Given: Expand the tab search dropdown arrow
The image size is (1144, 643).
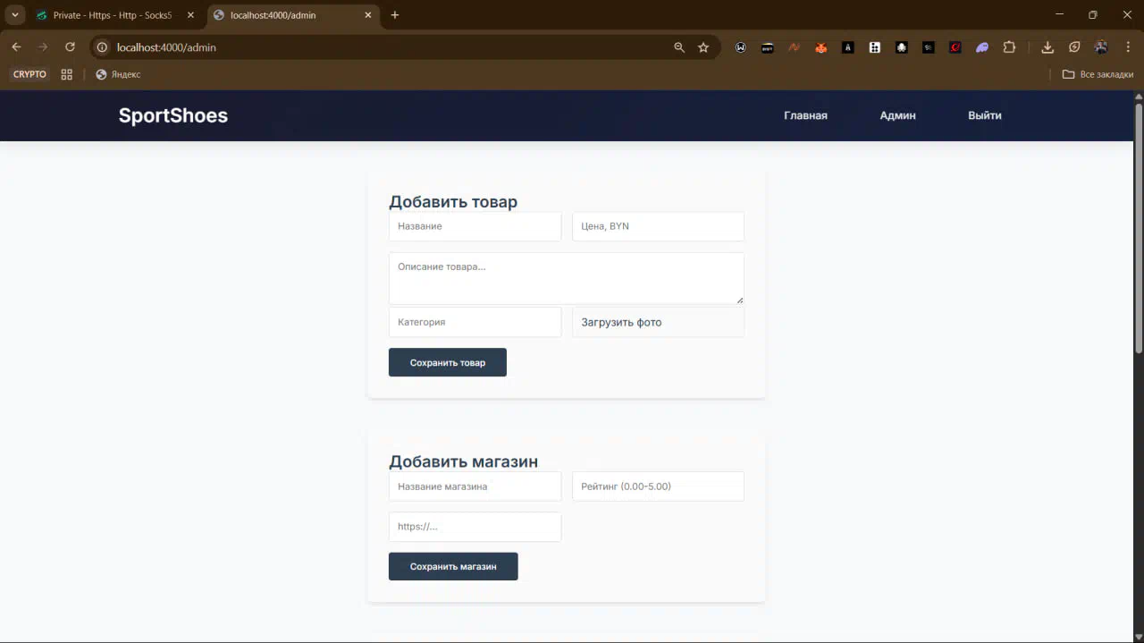Looking at the screenshot, I should click(15, 15).
